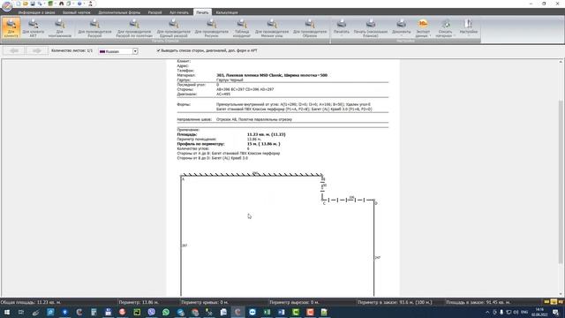Click the drawing's top wall AB hatch line
This screenshot has height=318, width=565.
pyautogui.click(x=252, y=175)
